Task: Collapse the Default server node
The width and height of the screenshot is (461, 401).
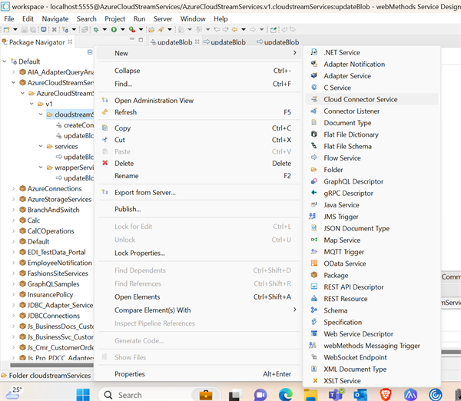Action: point(5,61)
